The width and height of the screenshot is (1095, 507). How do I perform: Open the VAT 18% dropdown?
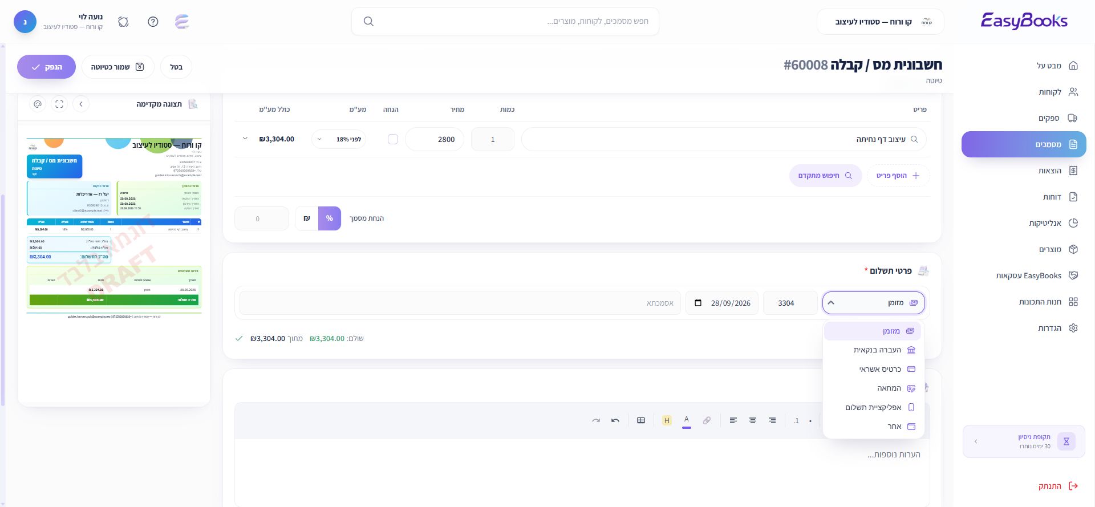pos(339,139)
